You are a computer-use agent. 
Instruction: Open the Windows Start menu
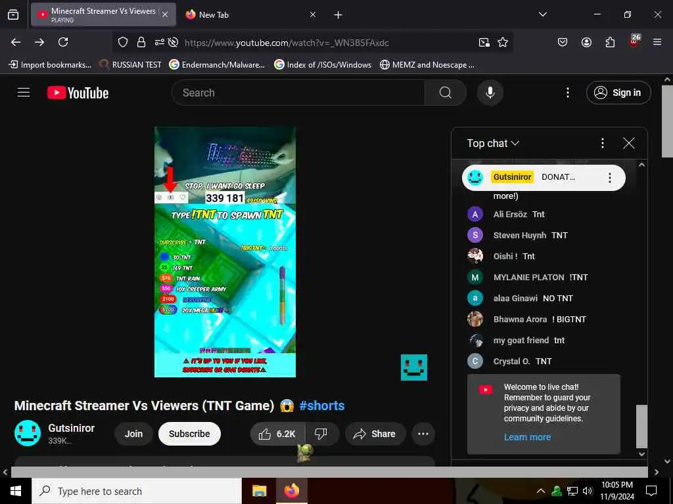pyautogui.click(x=16, y=491)
